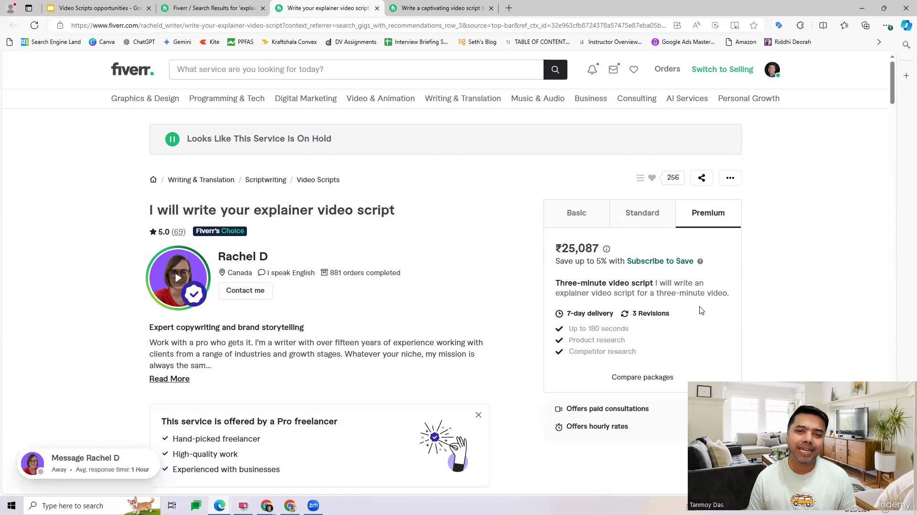Open Consulting category menu
The height and width of the screenshot is (515, 917).
637,99
